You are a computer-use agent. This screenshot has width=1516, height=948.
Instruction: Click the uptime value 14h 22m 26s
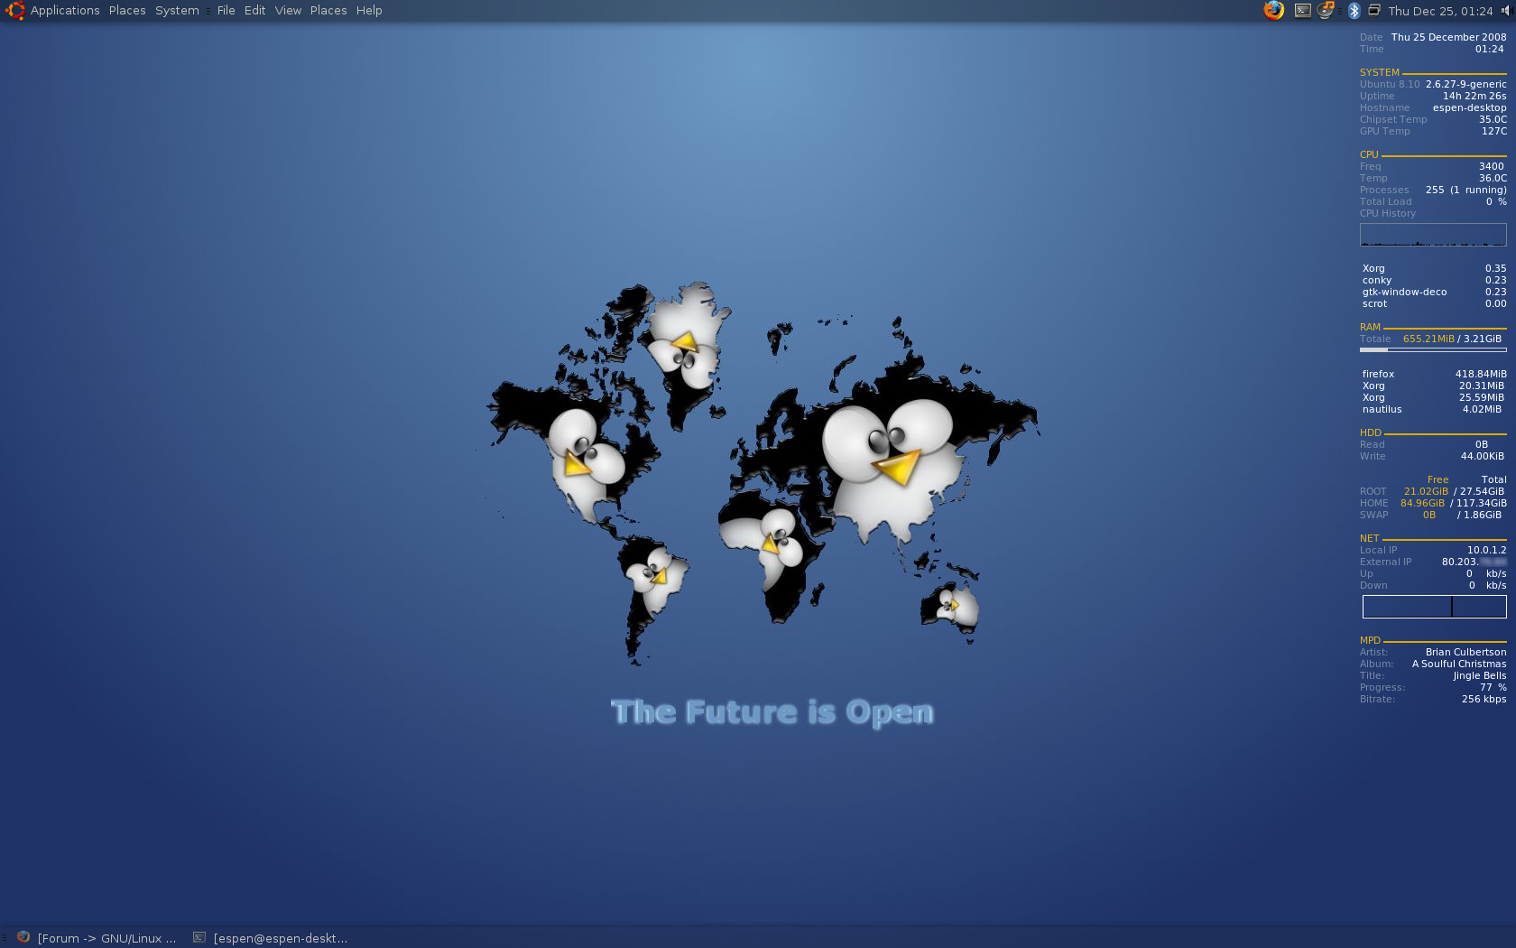tap(1474, 96)
